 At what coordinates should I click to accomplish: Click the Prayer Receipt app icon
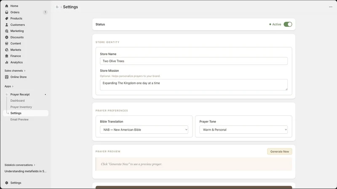pyautogui.click(x=7, y=94)
